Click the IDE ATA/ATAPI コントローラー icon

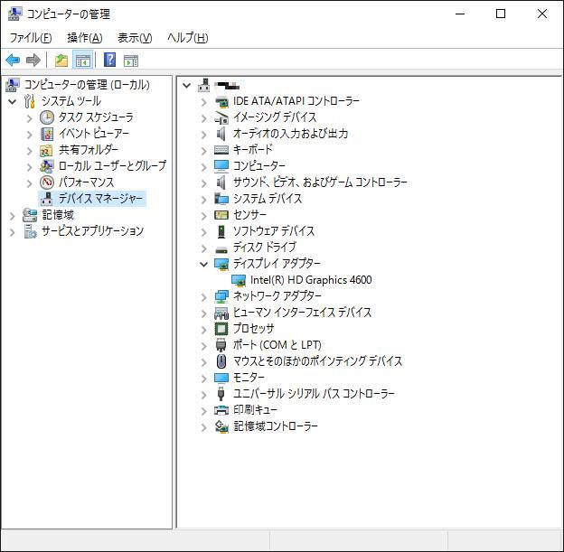(221, 102)
